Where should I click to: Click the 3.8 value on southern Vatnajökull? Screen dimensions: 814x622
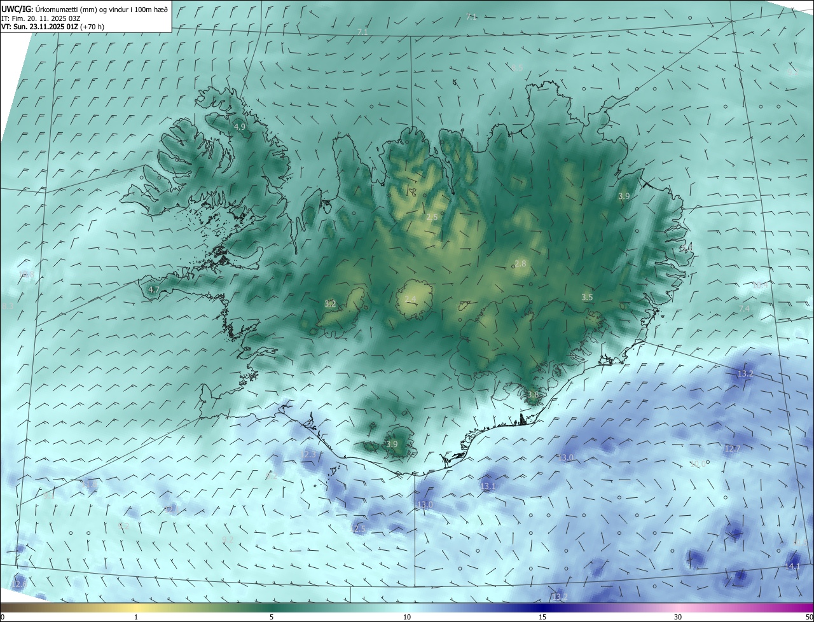coord(533,395)
